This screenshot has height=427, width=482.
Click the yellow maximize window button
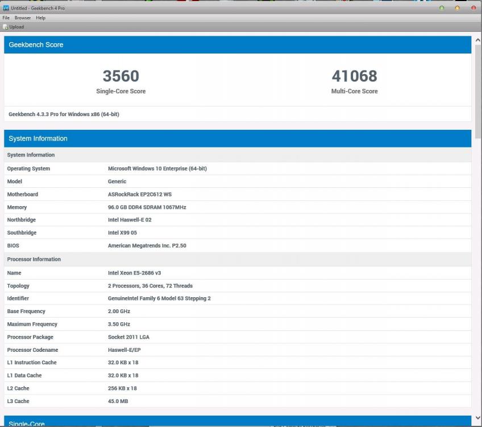(x=458, y=8)
